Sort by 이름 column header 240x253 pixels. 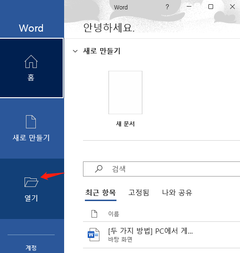pos(114,214)
